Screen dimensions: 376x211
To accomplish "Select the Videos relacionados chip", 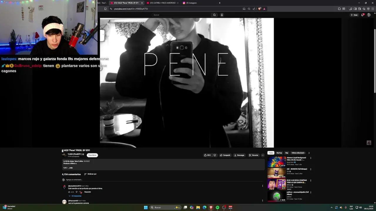I will tap(298, 153).
